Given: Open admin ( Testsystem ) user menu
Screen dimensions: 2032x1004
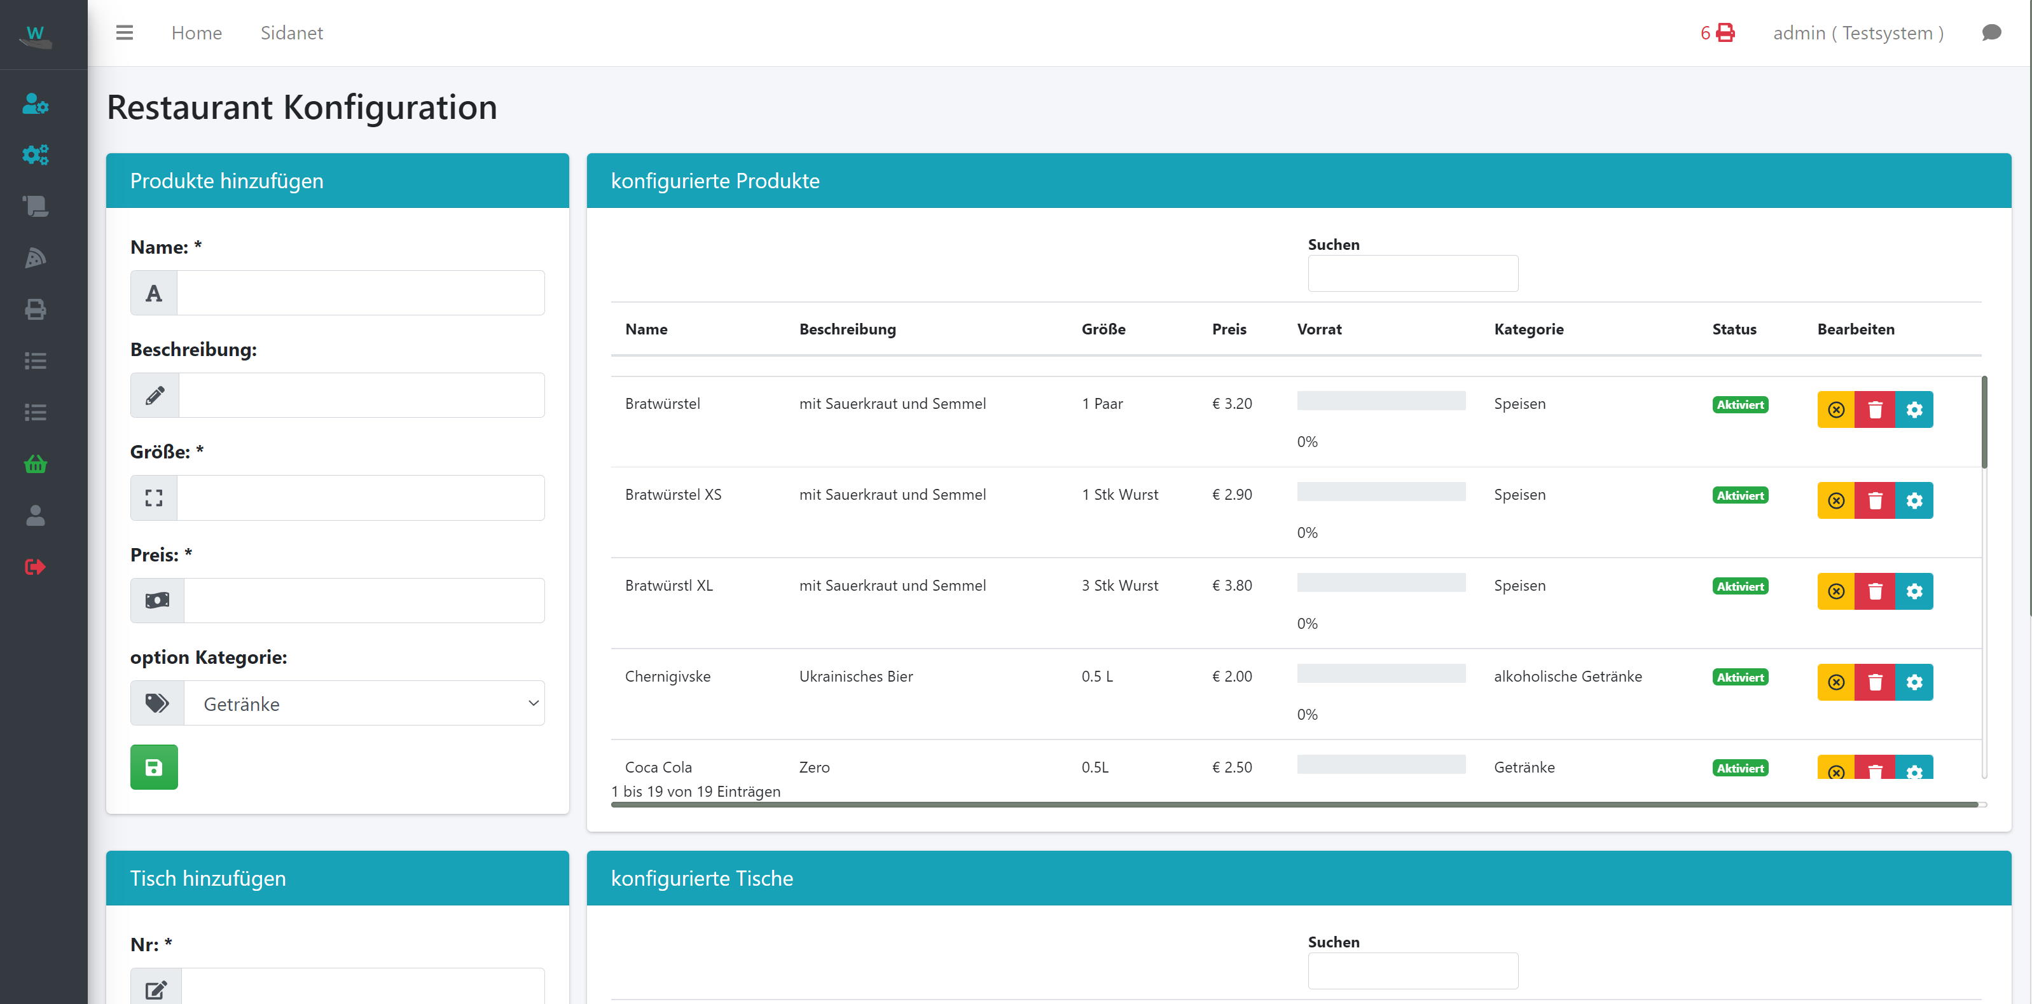Looking at the screenshot, I should tap(1858, 32).
